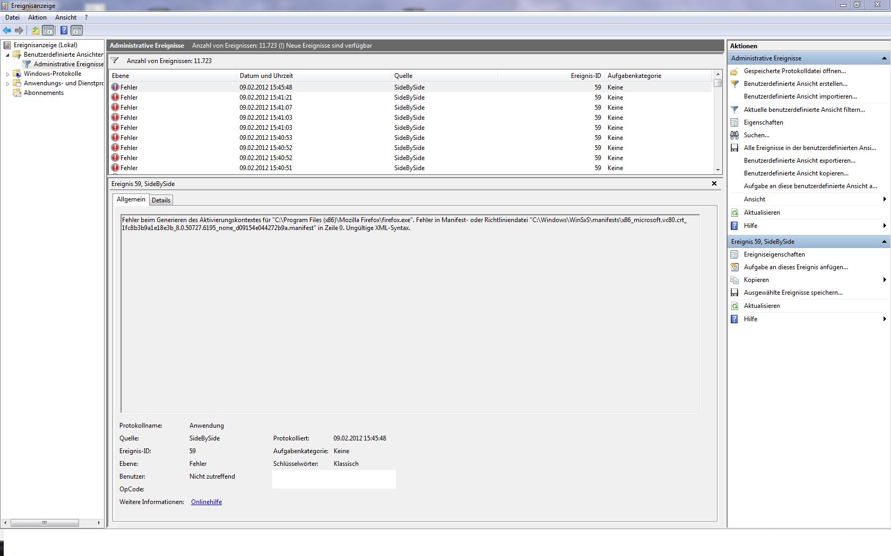This screenshot has width=891, height=556.
Task: Click the folder up-level toolbar icon
Action: tap(36, 30)
